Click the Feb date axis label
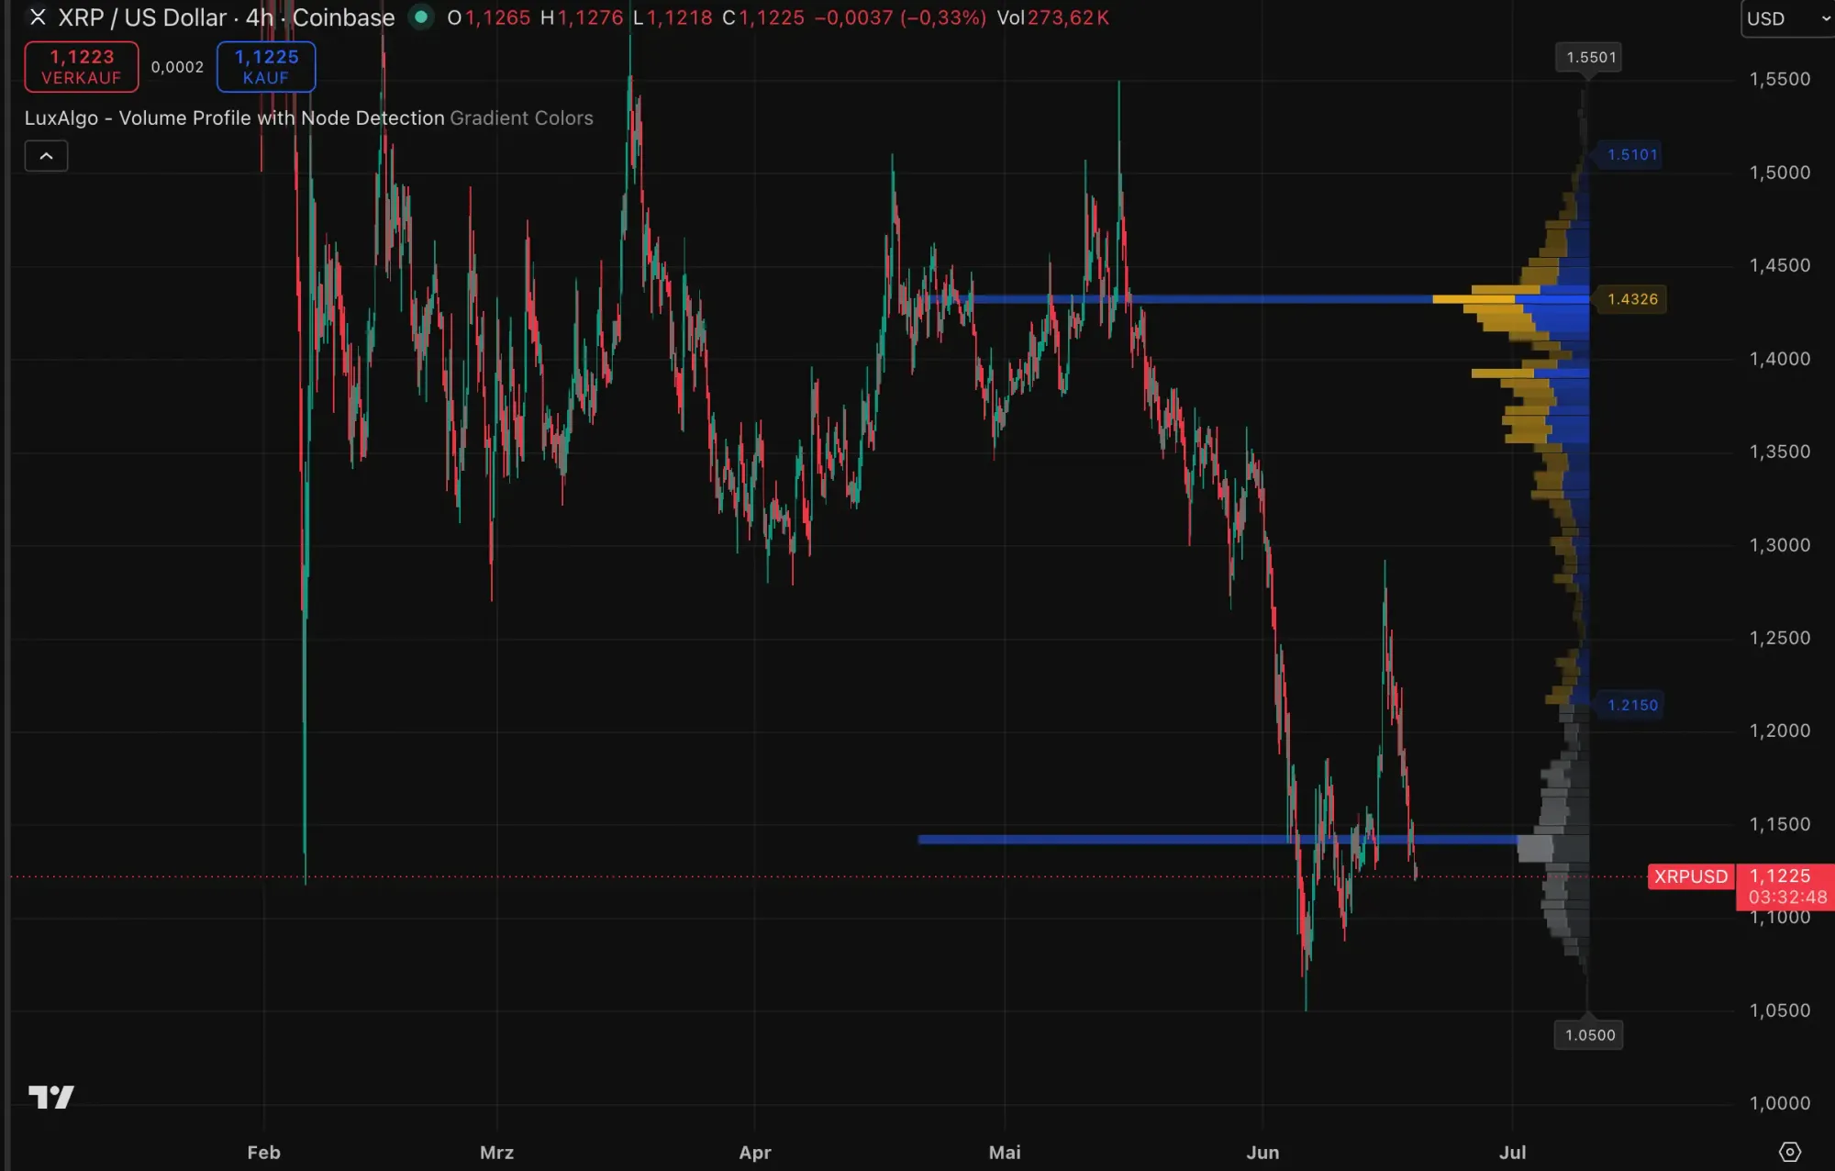The height and width of the screenshot is (1171, 1835). pyautogui.click(x=264, y=1153)
